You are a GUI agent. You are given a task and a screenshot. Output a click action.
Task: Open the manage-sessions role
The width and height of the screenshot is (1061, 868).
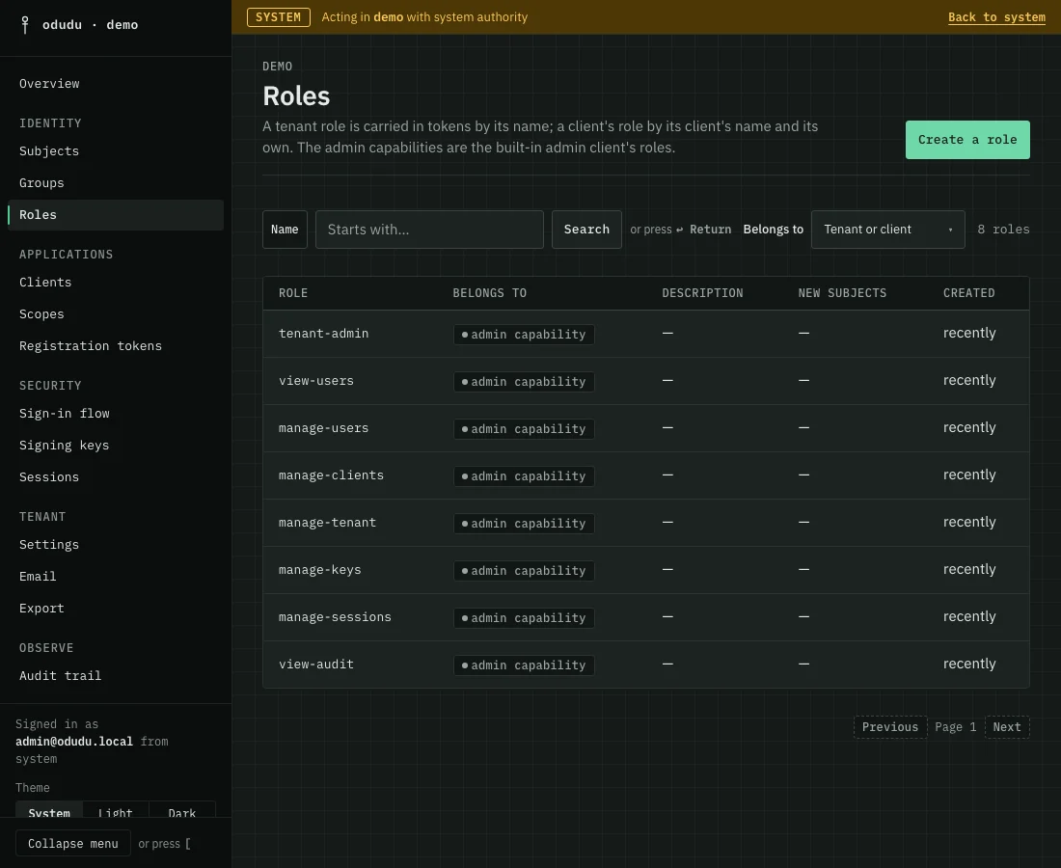coord(335,617)
